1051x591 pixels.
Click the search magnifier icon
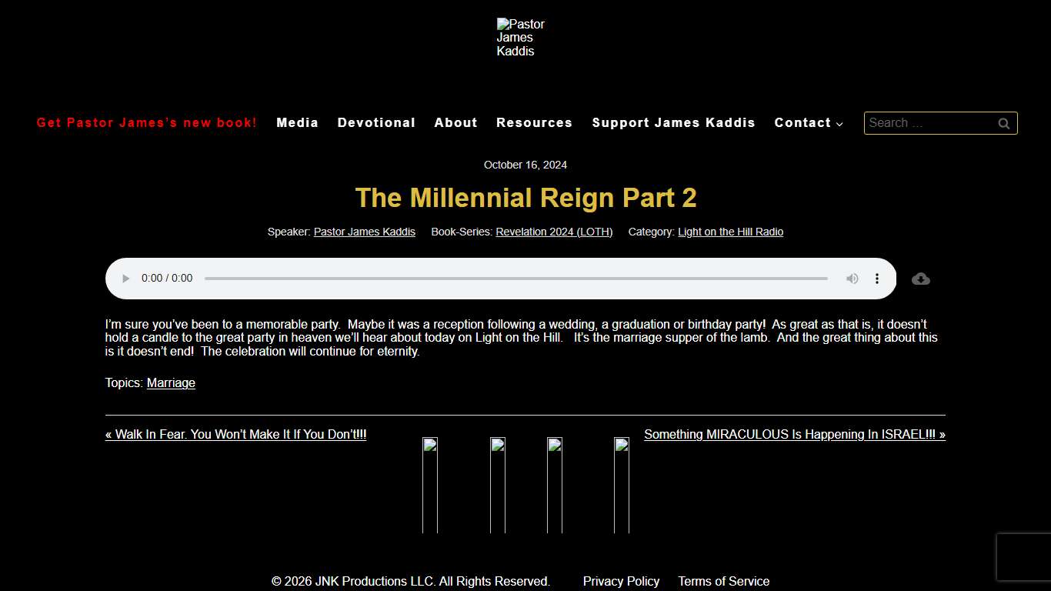point(1003,123)
